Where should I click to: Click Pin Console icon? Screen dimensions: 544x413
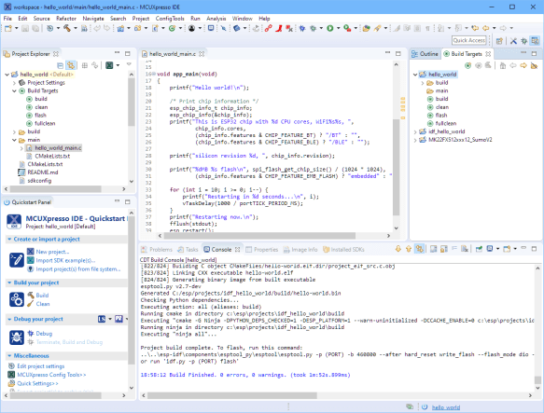tap(479, 249)
